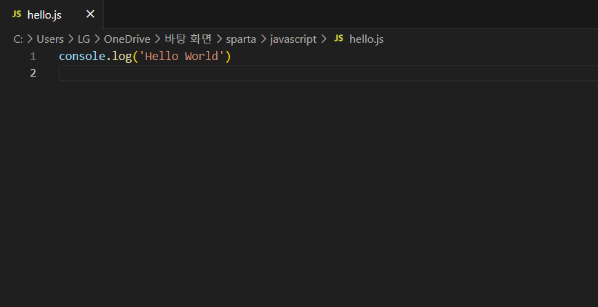This screenshot has width=598, height=307.
Task: Open the sparta breadcrumb folder
Action: 240,39
